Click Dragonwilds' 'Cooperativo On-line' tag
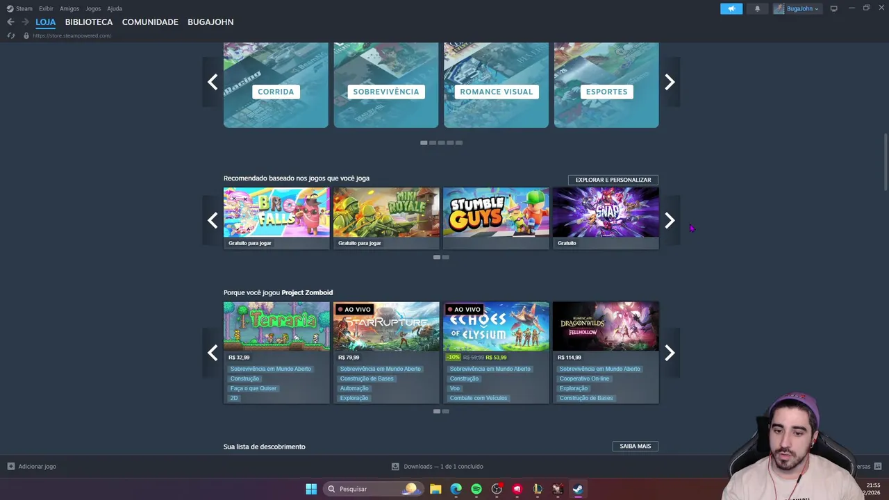The width and height of the screenshot is (889, 500). [x=585, y=378]
